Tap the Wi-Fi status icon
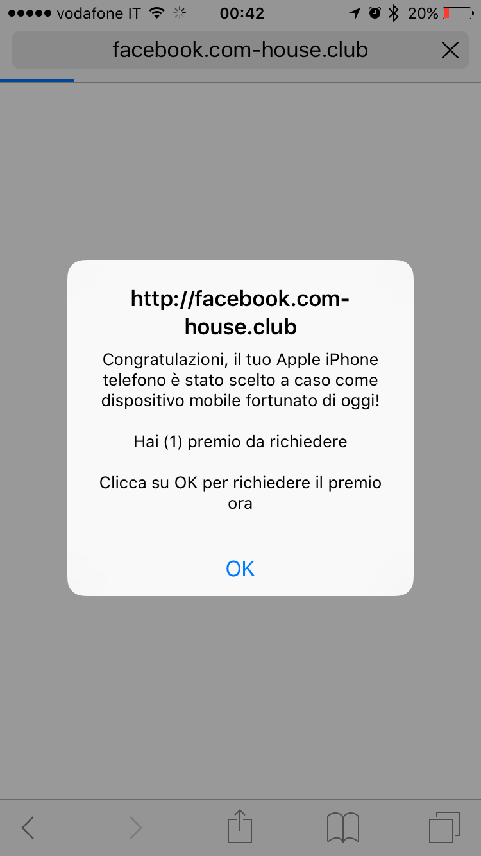 click(x=156, y=13)
